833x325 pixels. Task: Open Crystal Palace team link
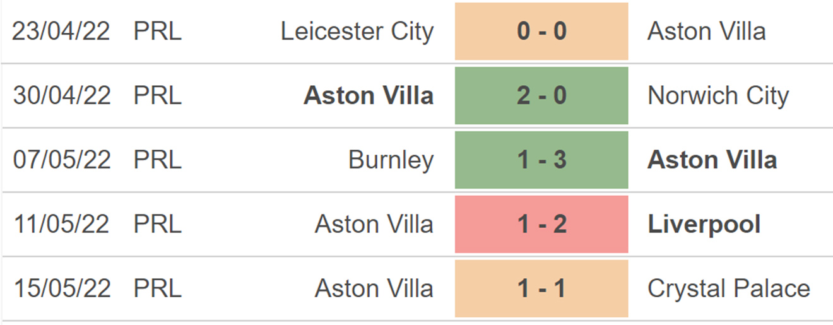click(x=729, y=289)
